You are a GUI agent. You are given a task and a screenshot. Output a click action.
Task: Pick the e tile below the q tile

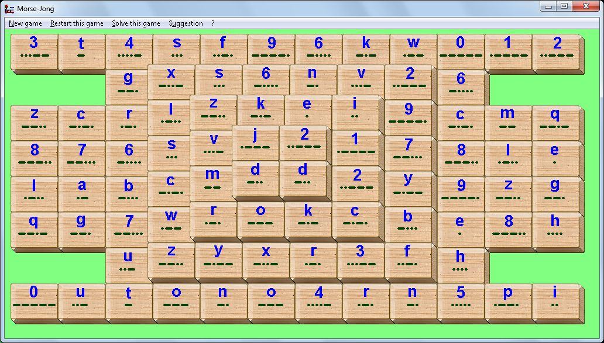[x=555, y=158]
